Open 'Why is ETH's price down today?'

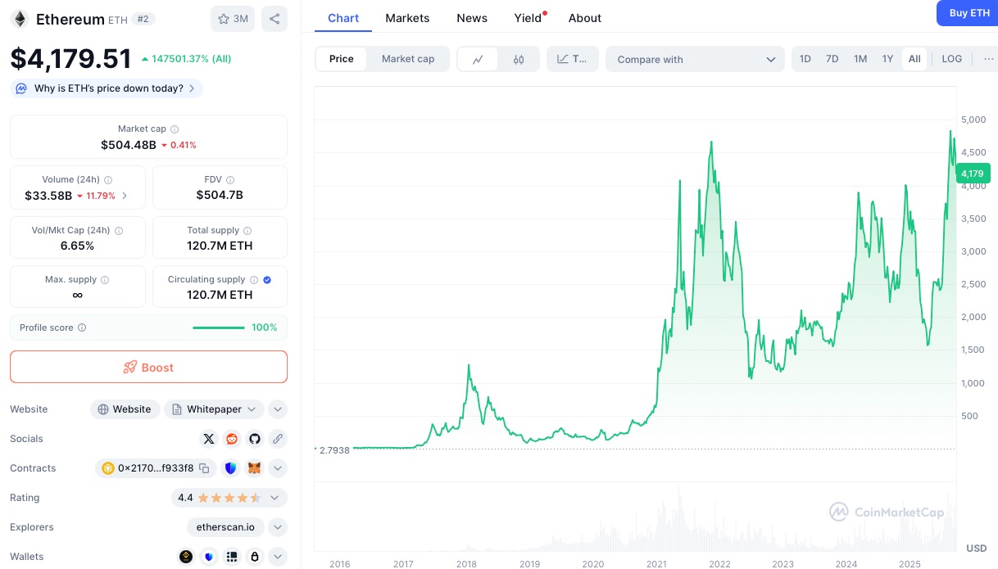pyautogui.click(x=107, y=88)
